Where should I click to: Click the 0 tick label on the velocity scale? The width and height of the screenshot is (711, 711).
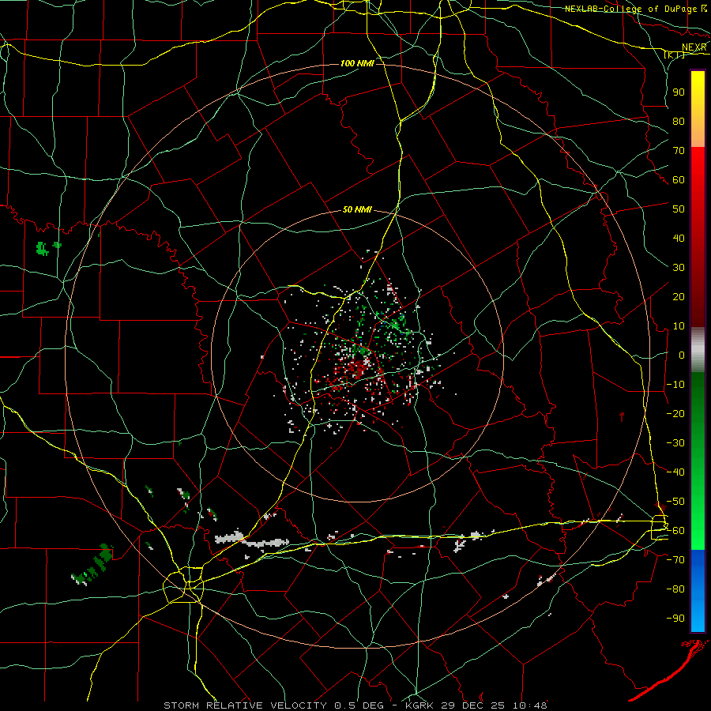tap(682, 355)
